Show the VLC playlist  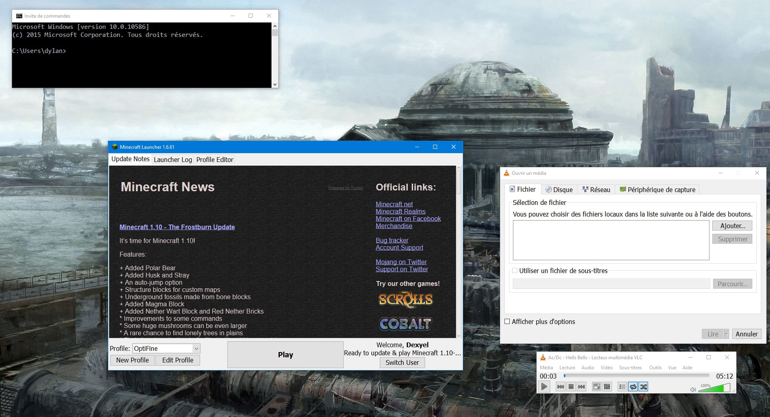click(622, 387)
